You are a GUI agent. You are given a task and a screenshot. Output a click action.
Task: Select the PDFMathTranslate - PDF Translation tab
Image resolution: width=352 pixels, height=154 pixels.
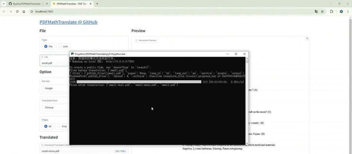(72, 4)
